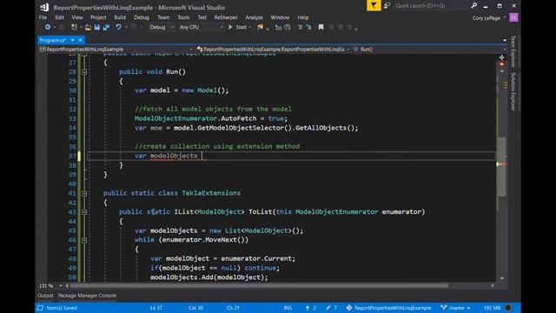The width and height of the screenshot is (556, 313).
Task: Click the split editor plus icon
Action: point(502,57)
